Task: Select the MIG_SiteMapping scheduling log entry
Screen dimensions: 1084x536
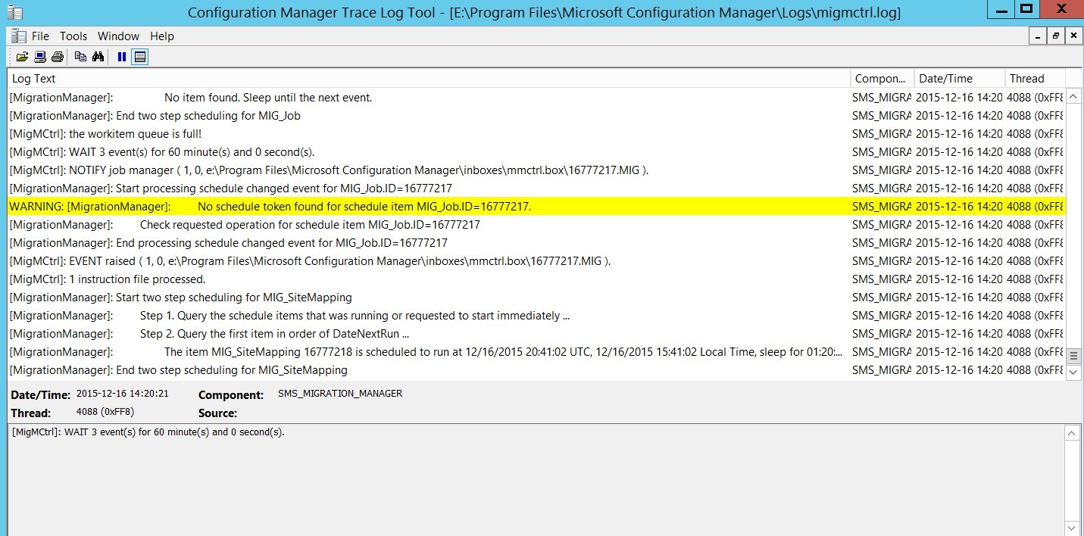Action: [227, 297]
